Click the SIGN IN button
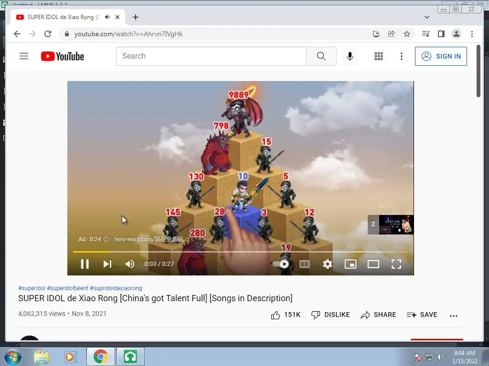Image resolution: width=489 pixels, height=366 pixels. [x=441, y=56]
